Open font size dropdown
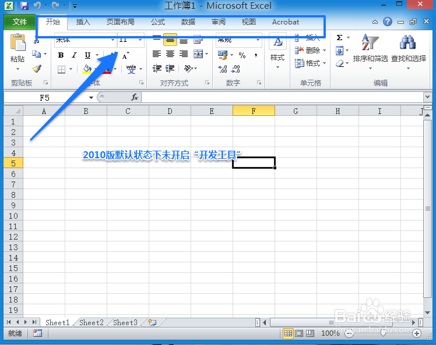 point(140,40)
